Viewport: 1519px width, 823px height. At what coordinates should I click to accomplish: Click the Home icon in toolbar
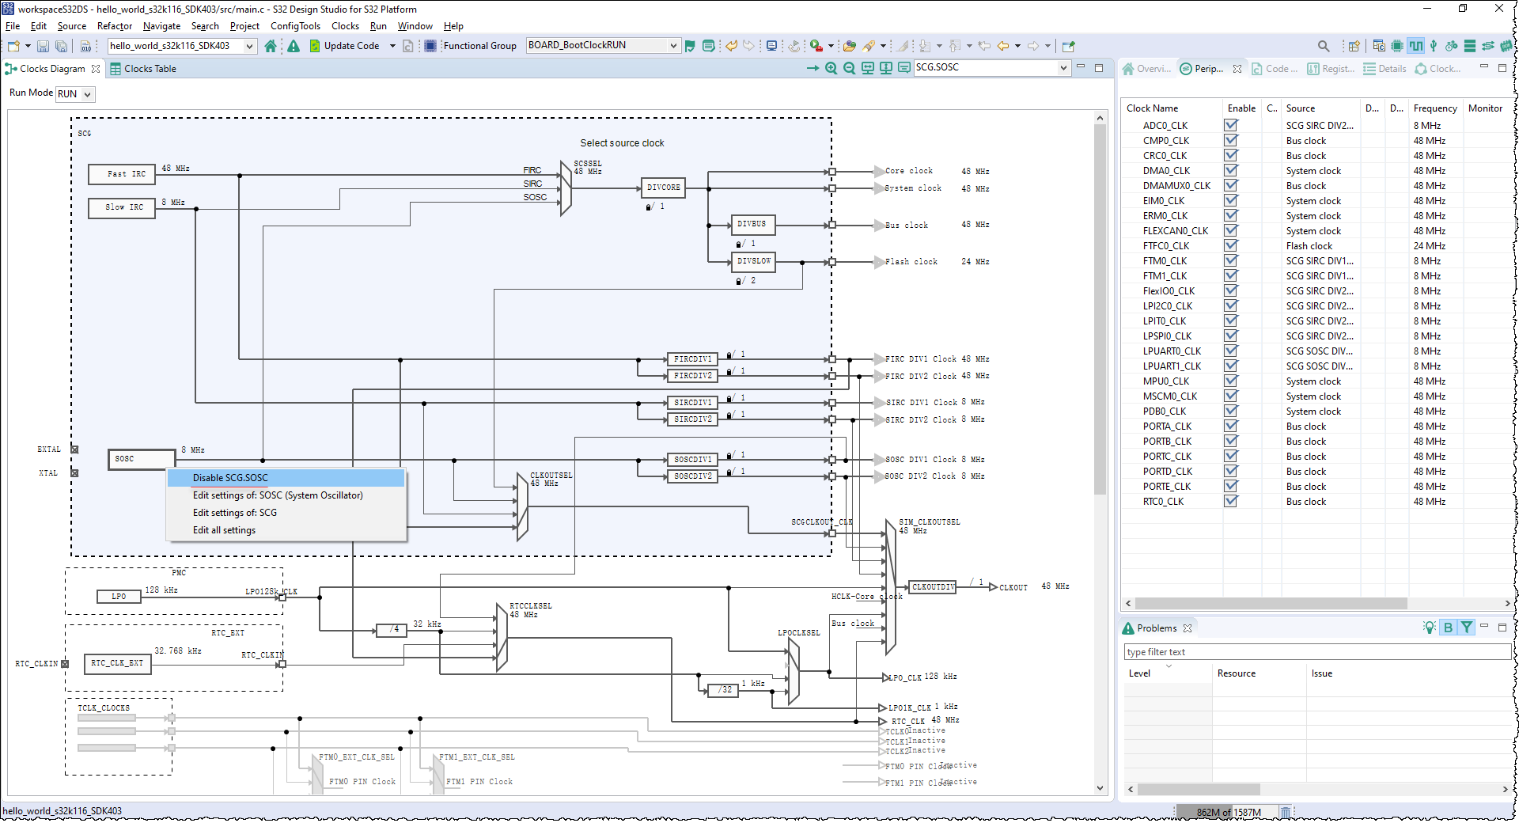[271, 46]
